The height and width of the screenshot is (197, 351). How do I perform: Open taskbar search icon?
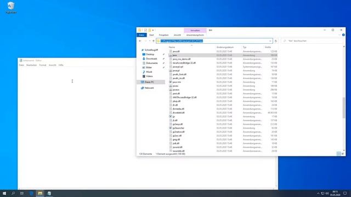[13, 193]
